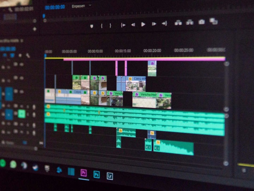The image size is (254, 191).
Task: Click the Mark In bracket icon
Action: pos(102,26)
